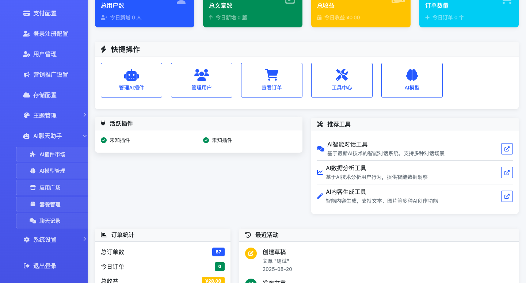Click the palette icon beside 主题管理
Screen dimensions: 526x283
point(26,115)
